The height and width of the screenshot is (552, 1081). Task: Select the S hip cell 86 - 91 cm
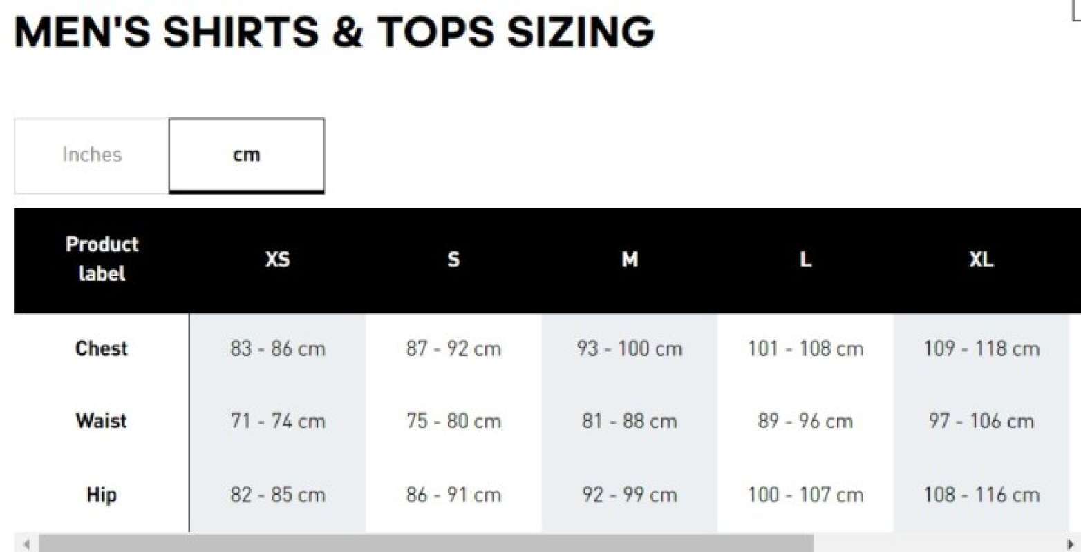(453, 495)
